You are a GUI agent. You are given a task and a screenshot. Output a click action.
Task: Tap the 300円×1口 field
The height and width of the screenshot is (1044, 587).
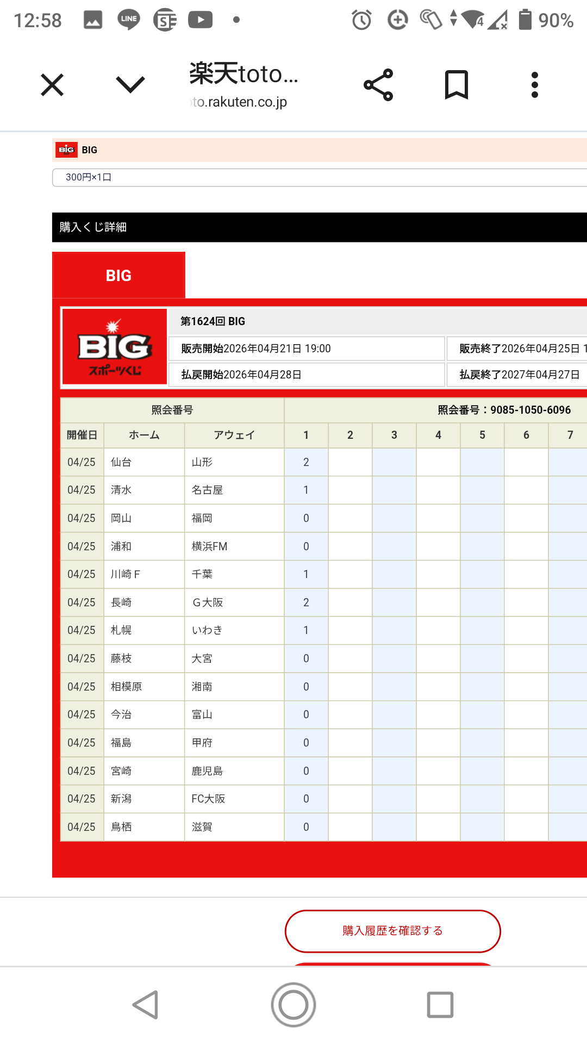pyautogui.click(x=320, y=177)
